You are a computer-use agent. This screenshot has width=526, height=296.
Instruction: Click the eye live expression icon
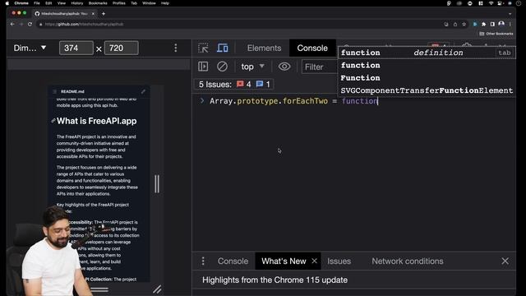(284, 67)
